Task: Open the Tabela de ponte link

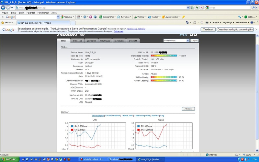Action: pyautogui.click(x=142, y=116)
